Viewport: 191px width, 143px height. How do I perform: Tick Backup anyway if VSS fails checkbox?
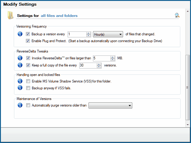tap(28, 88)
